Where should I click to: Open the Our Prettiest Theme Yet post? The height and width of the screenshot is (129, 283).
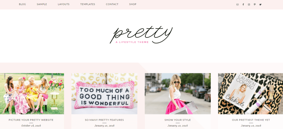pos(251,120)
